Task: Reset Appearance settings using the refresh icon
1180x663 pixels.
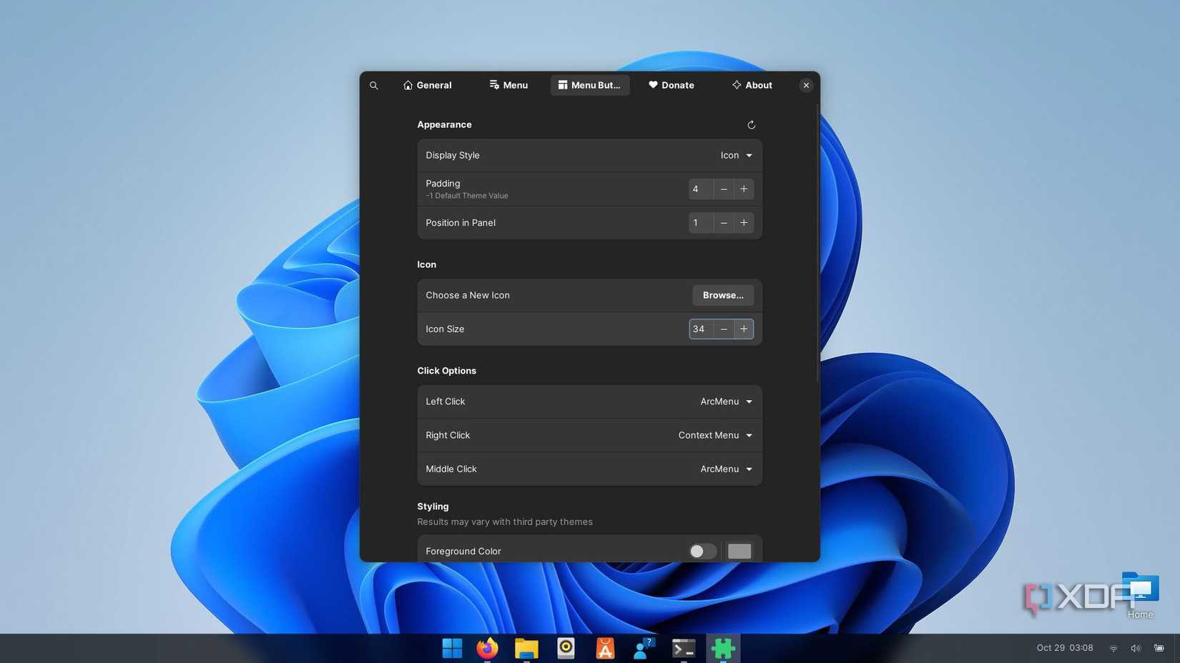Action: pos(751,124)
